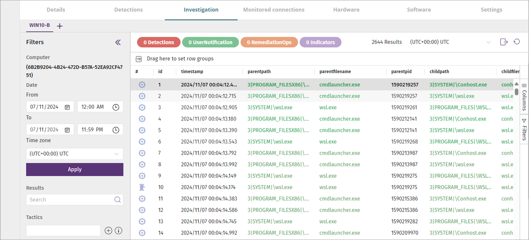
Task: Click the process icon on row 1
Action: pos(142,84)
